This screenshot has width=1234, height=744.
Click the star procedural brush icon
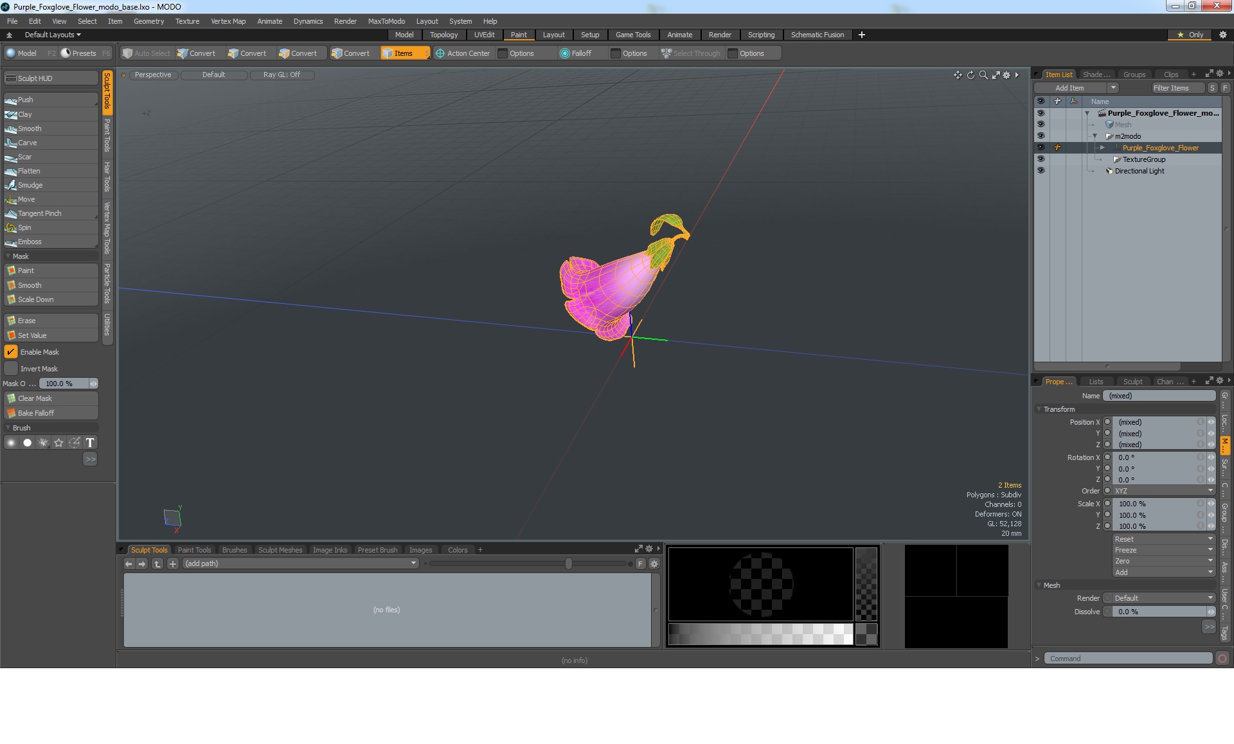[58, 443]
